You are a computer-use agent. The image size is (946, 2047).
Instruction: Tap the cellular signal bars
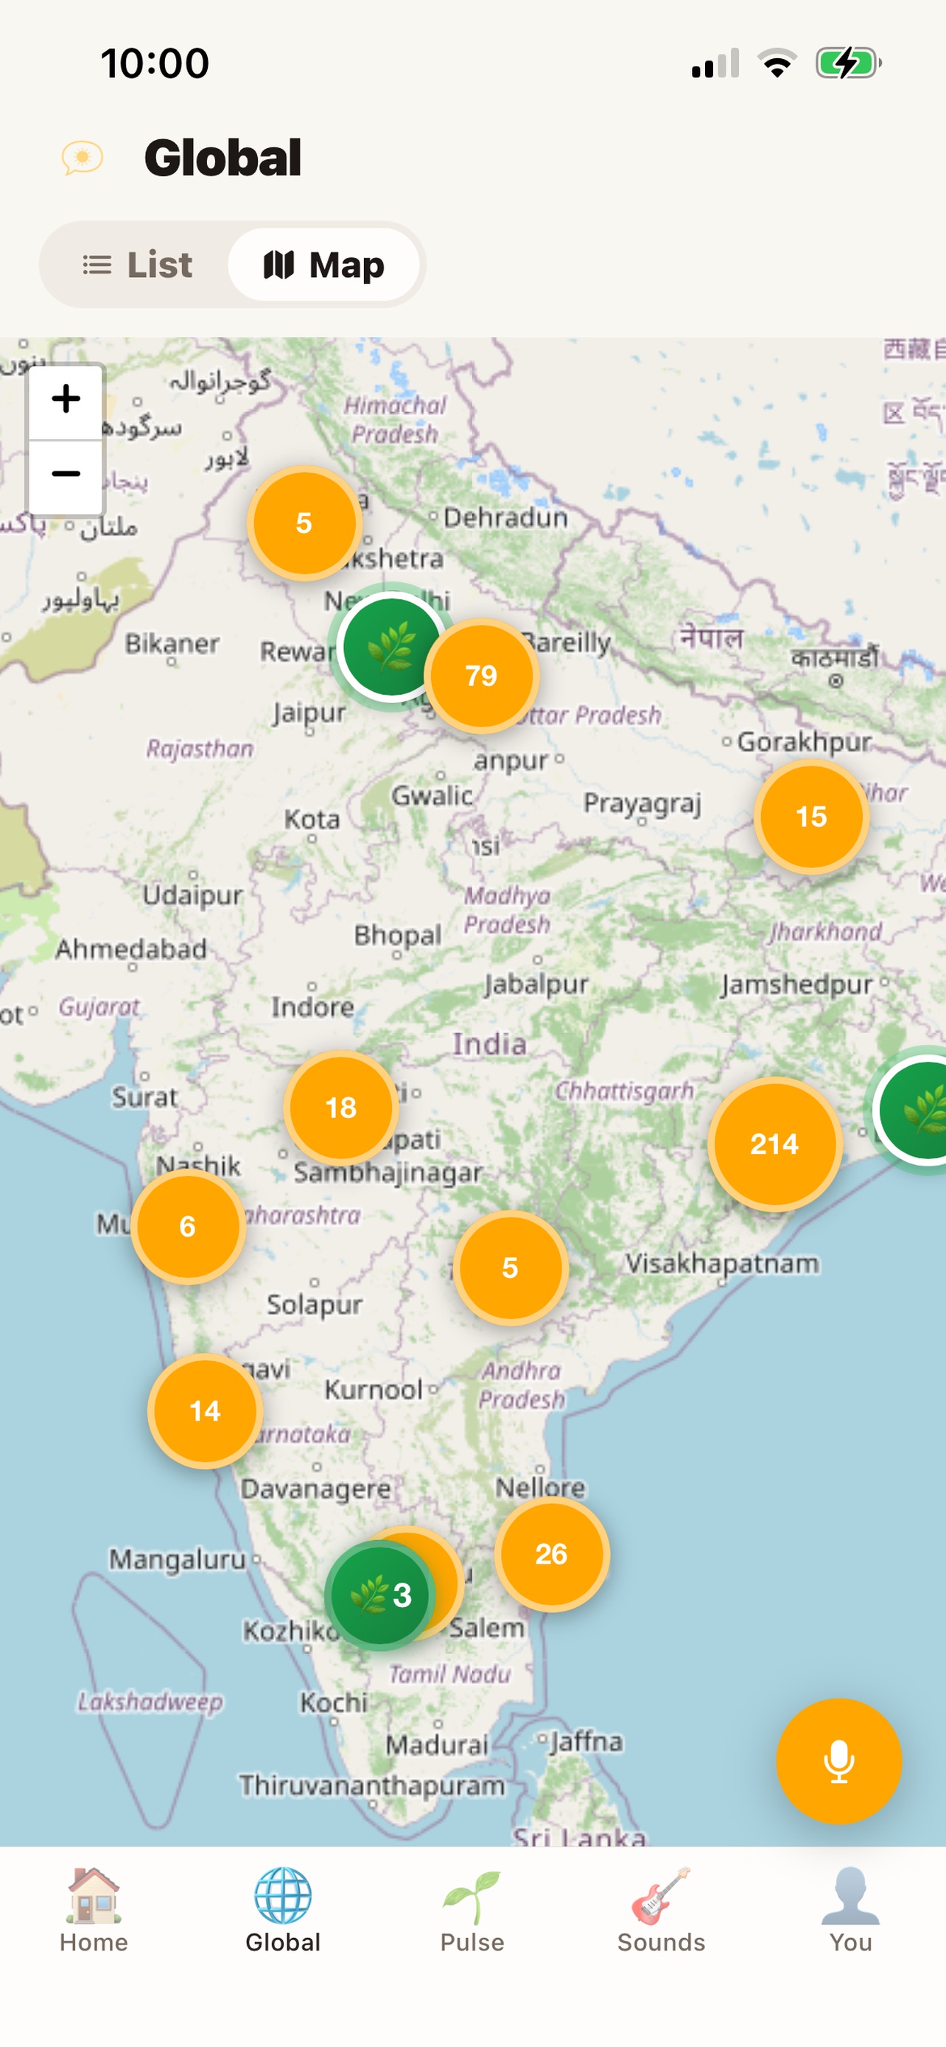tap(715, 63)
